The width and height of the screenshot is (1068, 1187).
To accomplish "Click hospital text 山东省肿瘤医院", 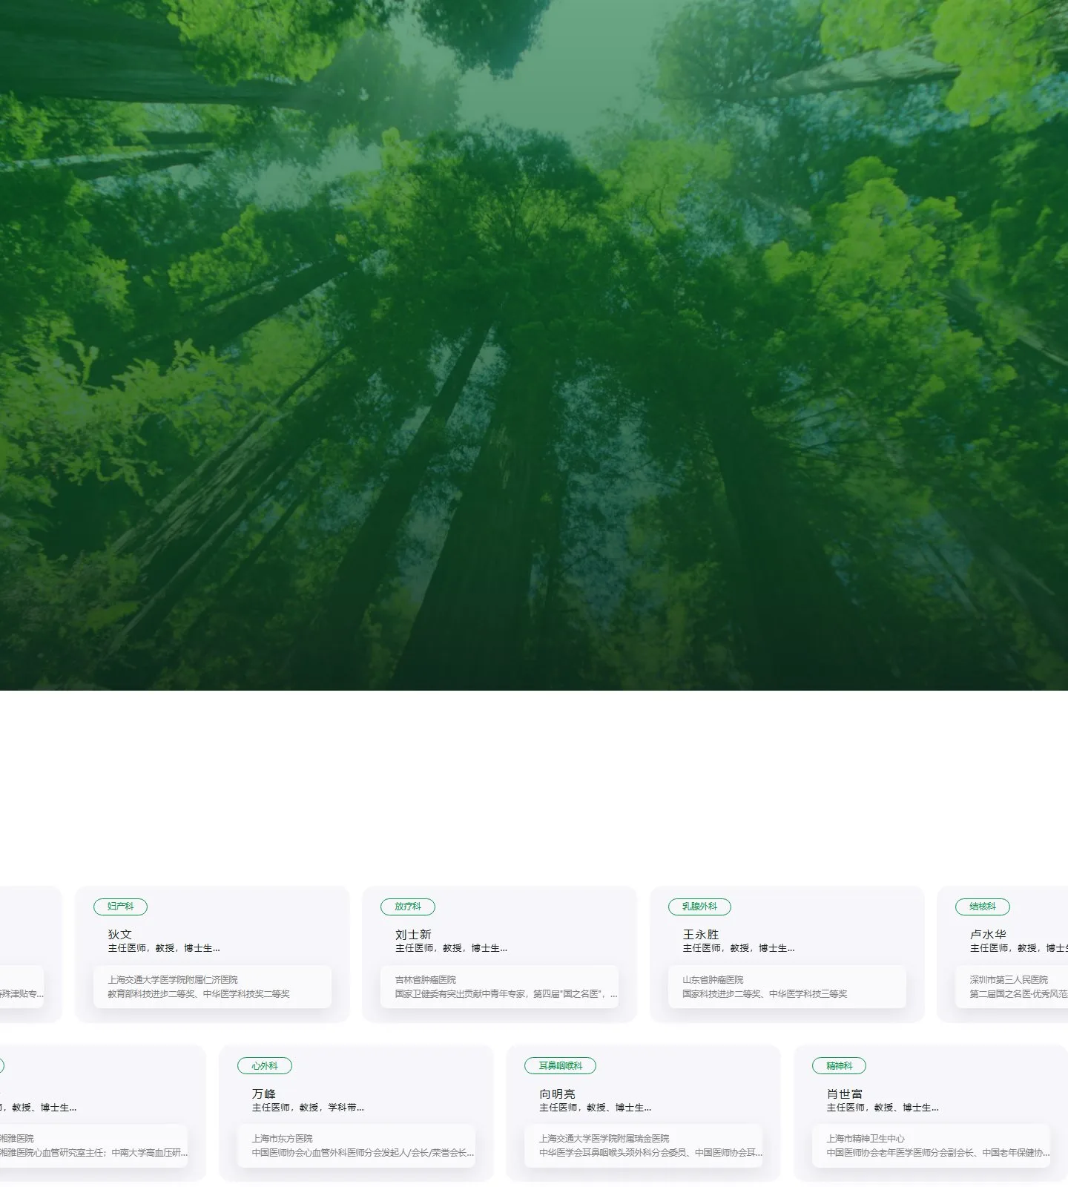I will [x=713, y=980].
